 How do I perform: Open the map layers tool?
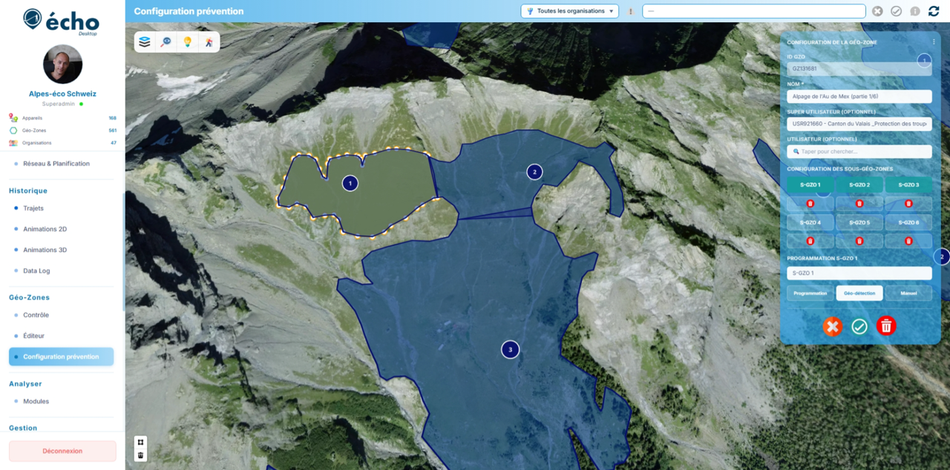pos(145,42)
